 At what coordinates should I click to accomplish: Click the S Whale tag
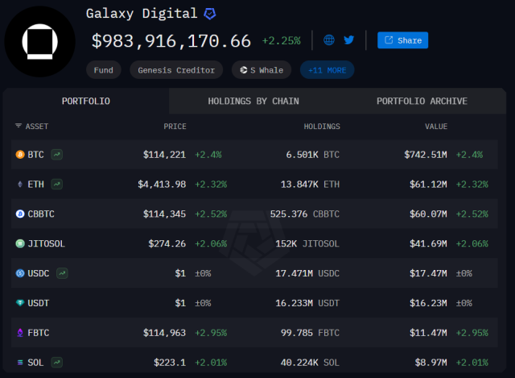(262, 70)
